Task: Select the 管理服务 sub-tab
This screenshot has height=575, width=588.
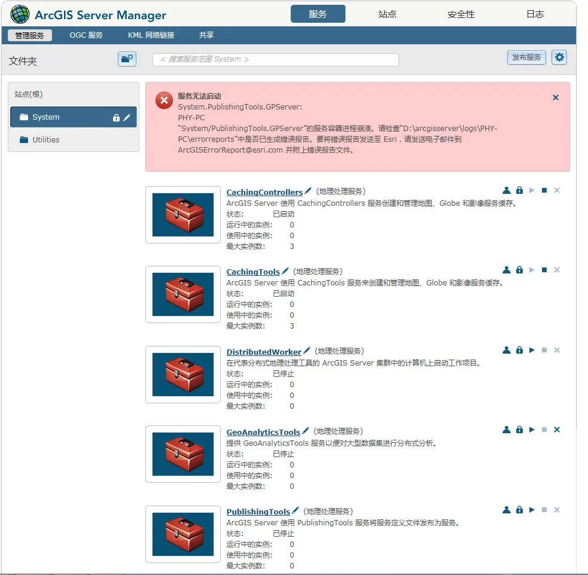Action: (x=30, y=35)
